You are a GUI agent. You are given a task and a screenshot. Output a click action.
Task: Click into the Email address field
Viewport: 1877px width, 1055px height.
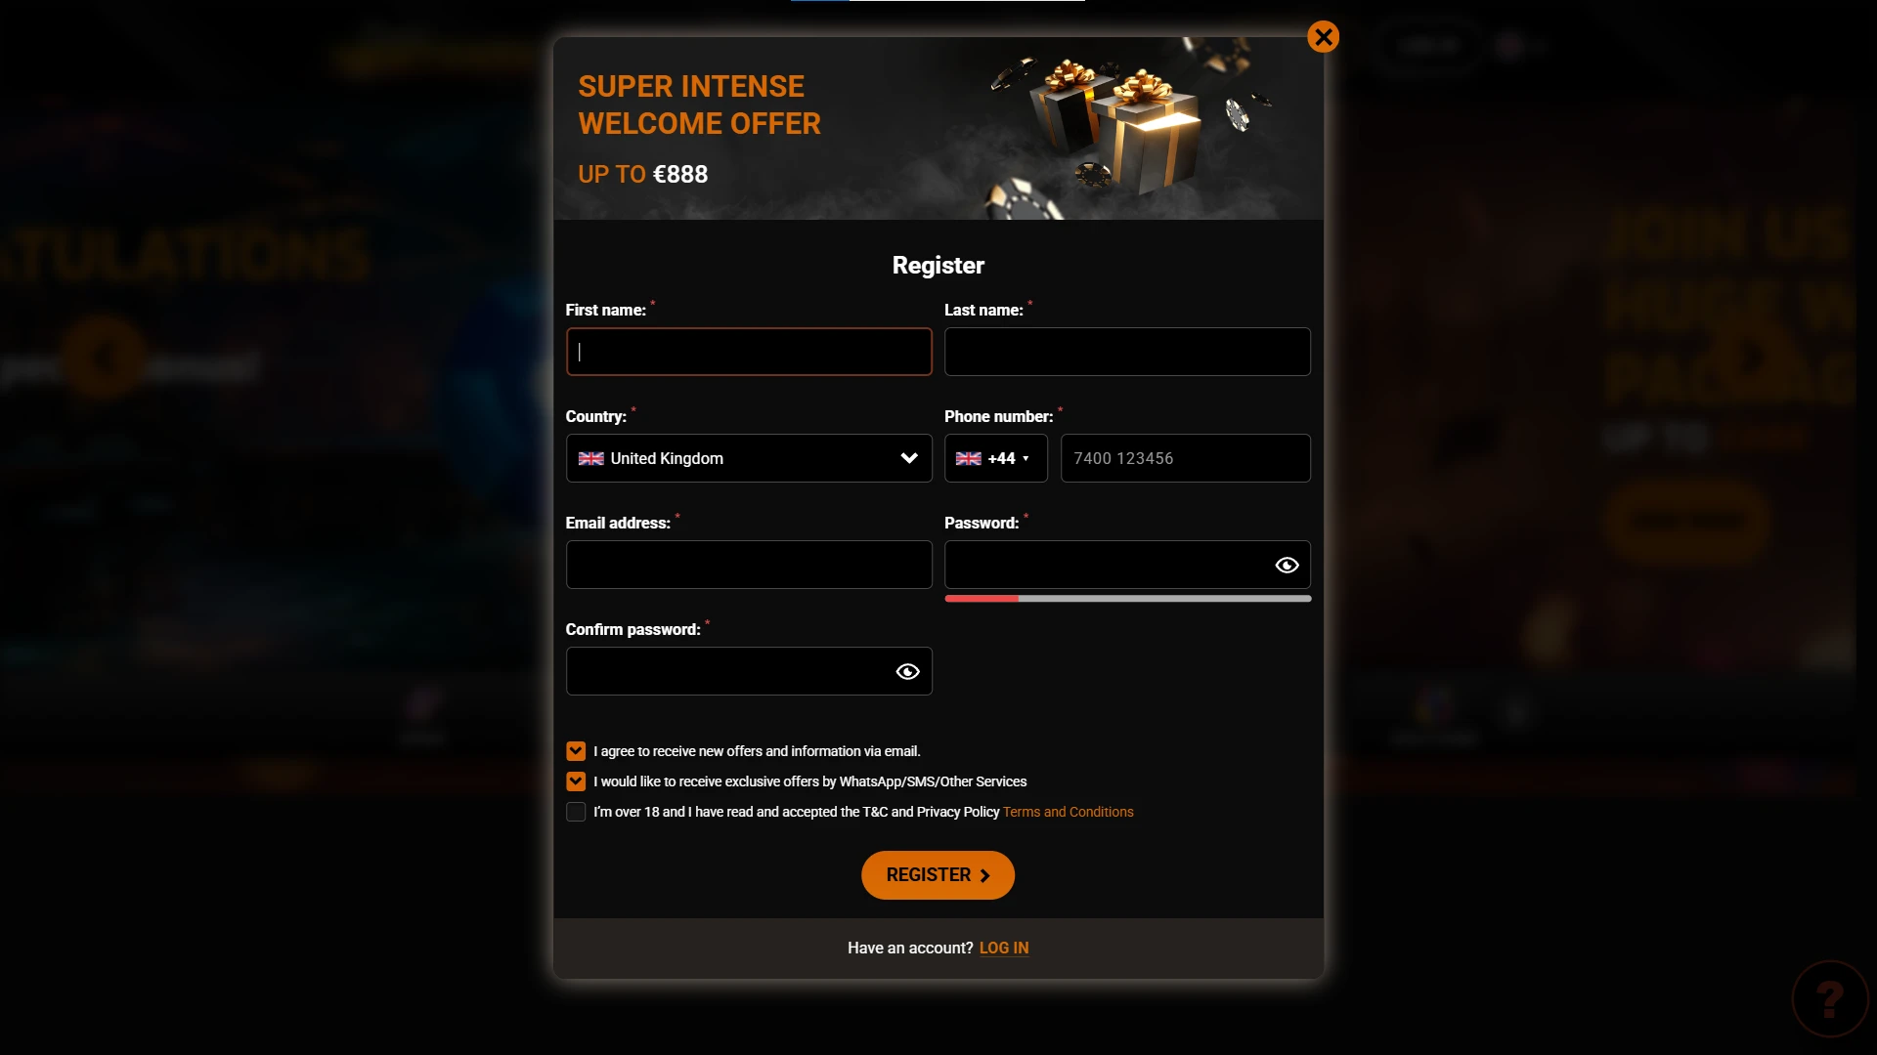click(x=749, y=565)
